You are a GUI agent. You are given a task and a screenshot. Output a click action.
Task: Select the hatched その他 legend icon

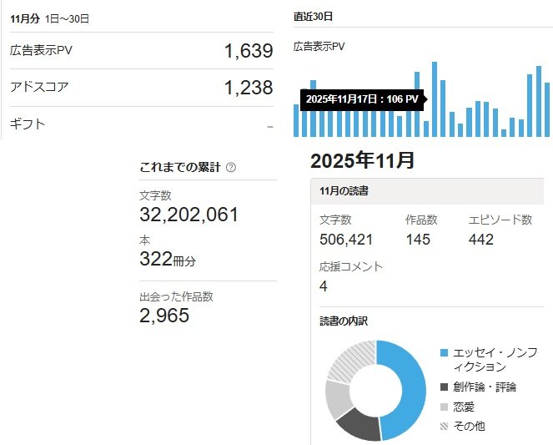coord(444,427)
